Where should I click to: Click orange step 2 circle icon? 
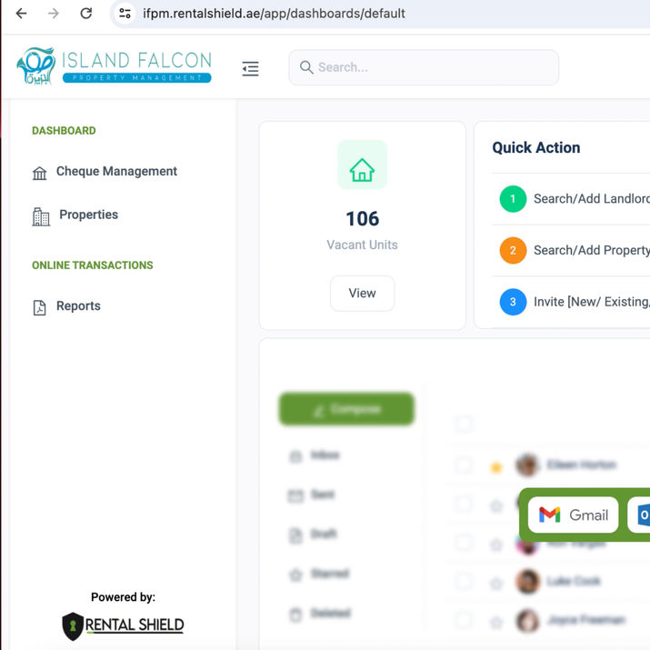point(513,250)
